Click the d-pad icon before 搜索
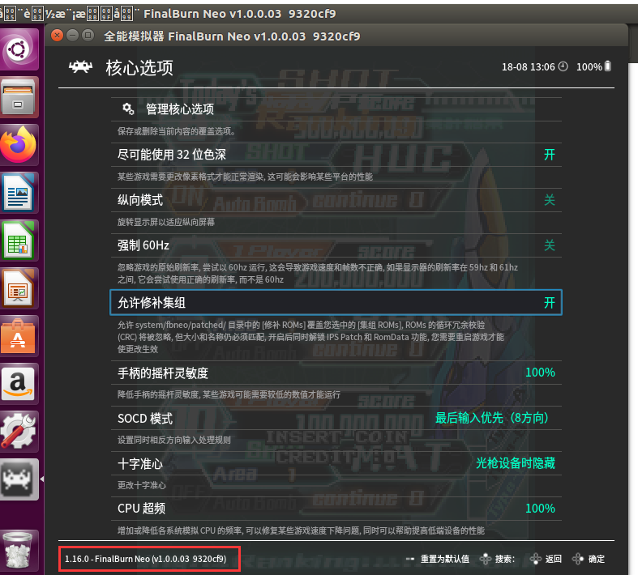The width and height of the screenshot is (638, 575). (486, 559)
